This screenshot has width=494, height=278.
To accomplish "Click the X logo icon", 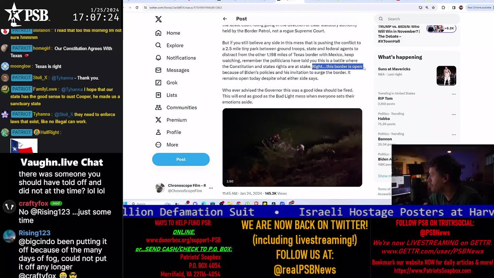I will (158, 19).
